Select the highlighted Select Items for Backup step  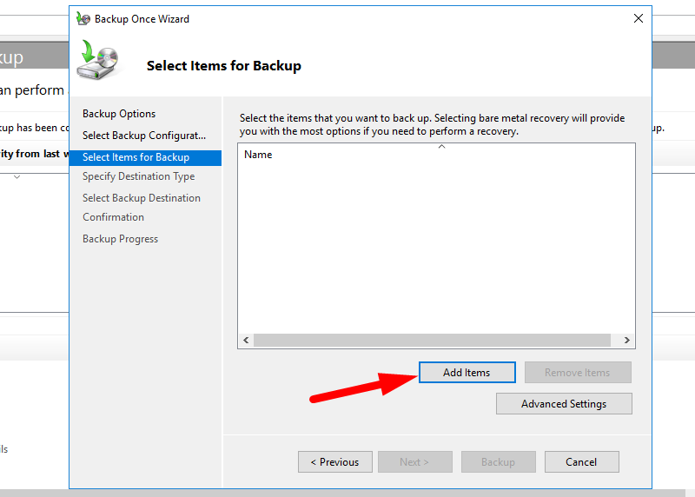point(136,157)
